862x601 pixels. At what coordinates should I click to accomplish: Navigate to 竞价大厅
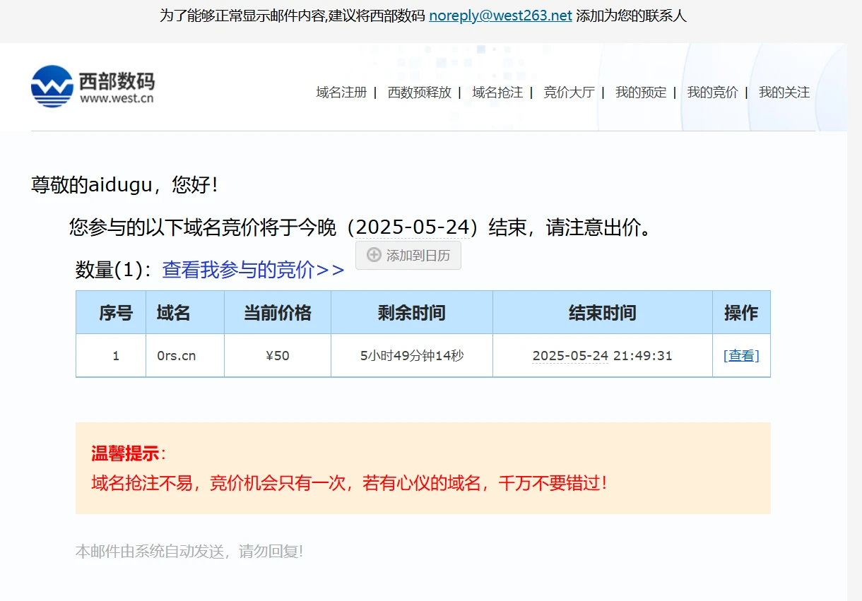point(569,93)
